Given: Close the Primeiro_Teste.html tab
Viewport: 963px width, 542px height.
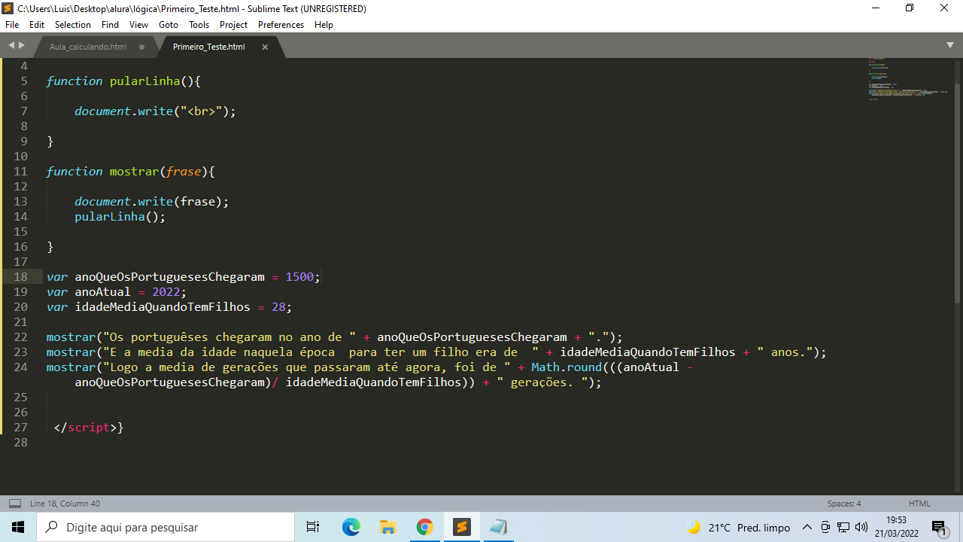Looking at the screenshot, I should coord(265,47).
